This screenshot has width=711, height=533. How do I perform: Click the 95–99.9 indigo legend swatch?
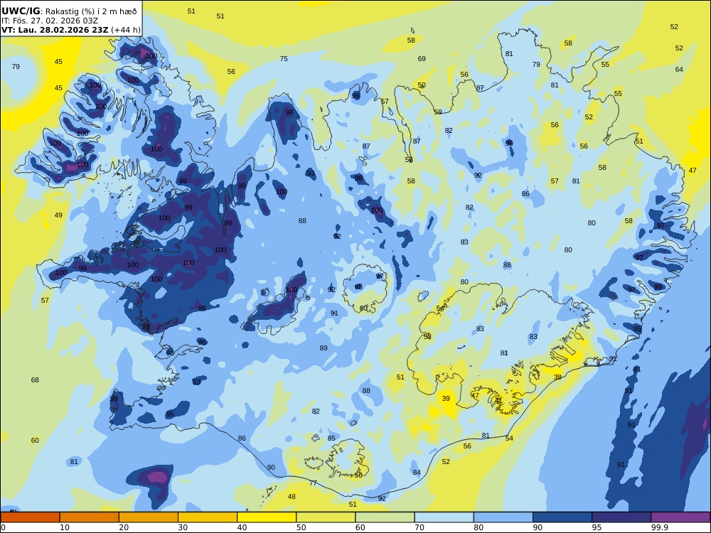[621, 517]
